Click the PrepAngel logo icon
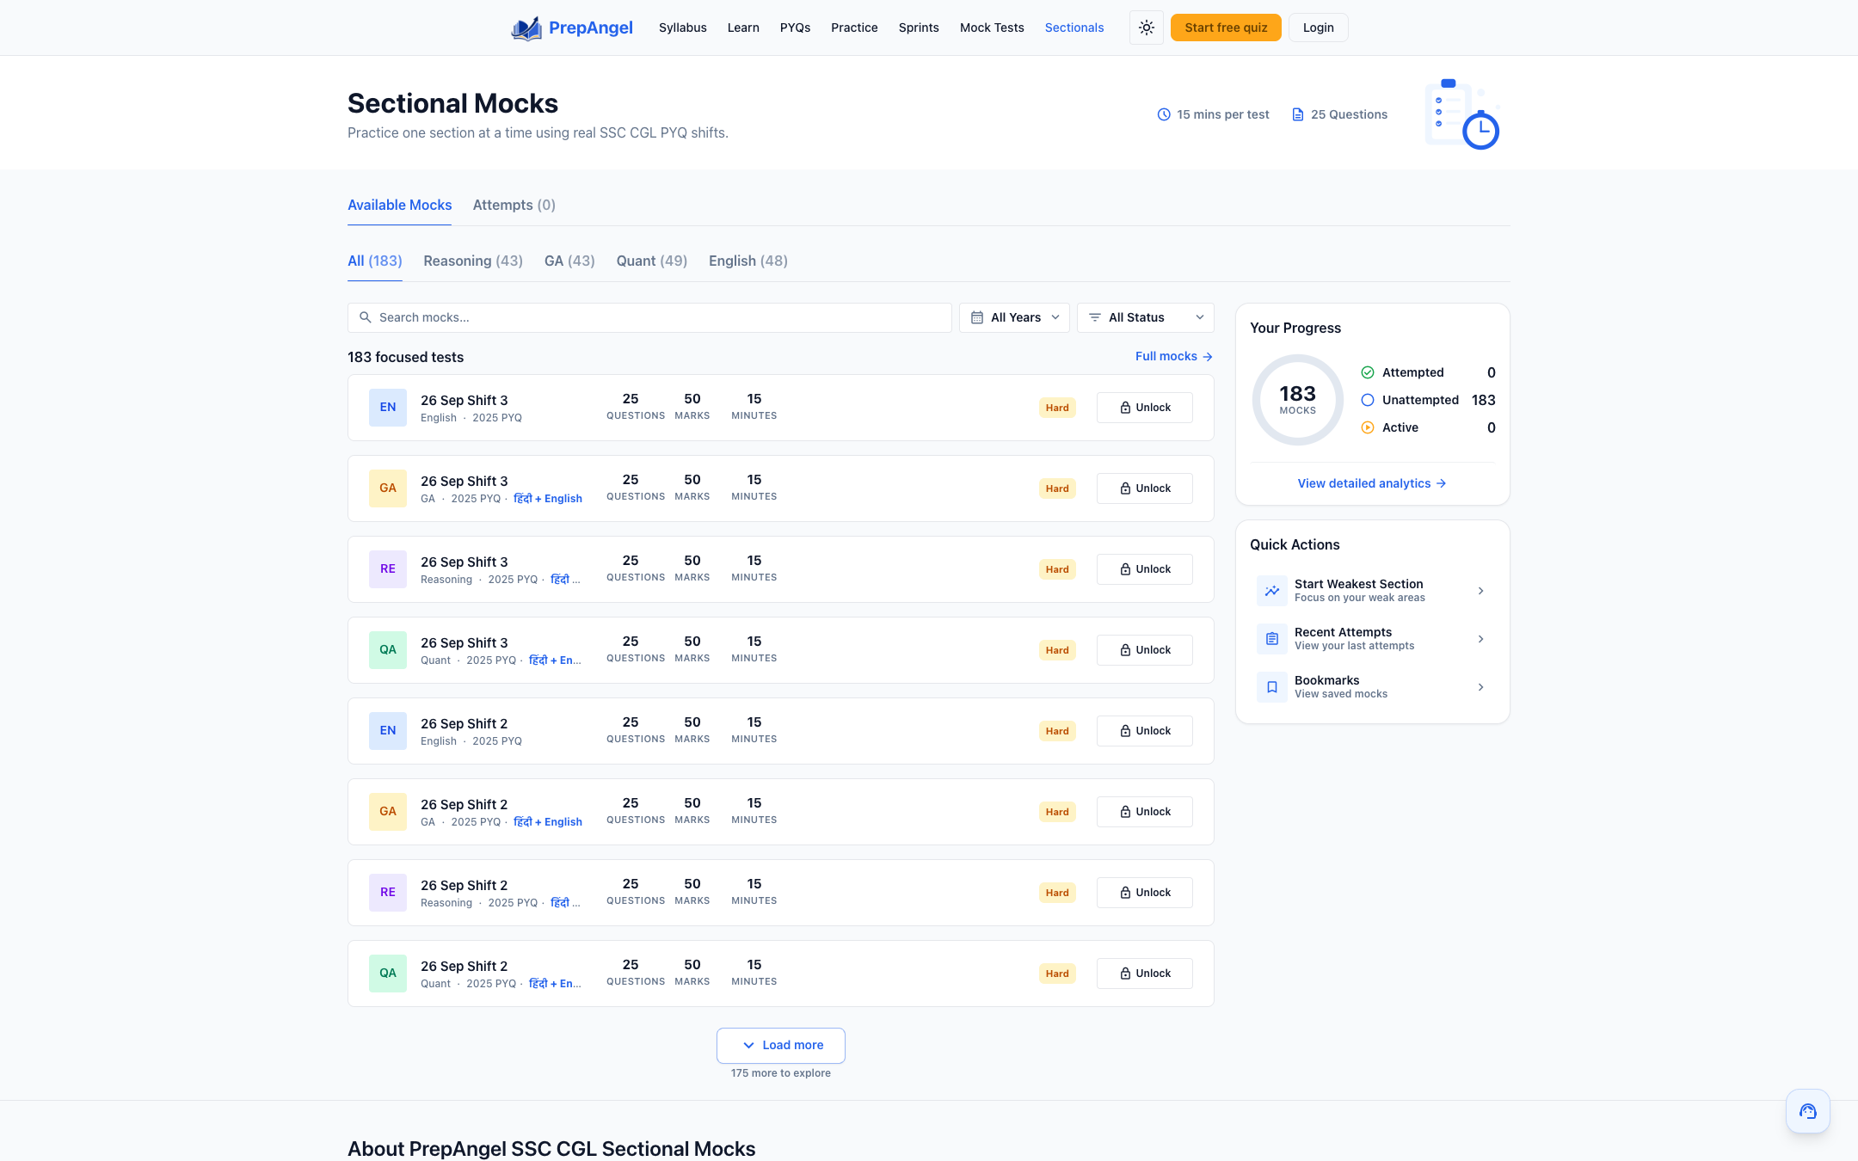1858x1161 pixels. (x=526, y=28)
